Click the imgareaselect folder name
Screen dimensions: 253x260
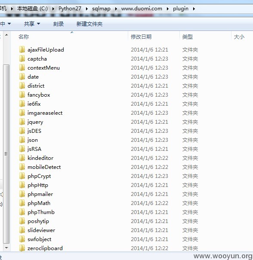45,113
